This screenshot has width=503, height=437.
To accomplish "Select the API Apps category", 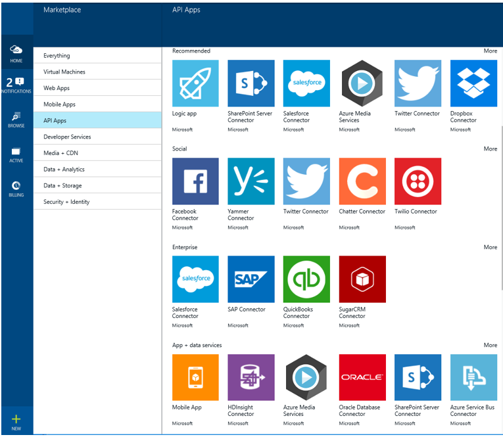I will click(97, 120).
